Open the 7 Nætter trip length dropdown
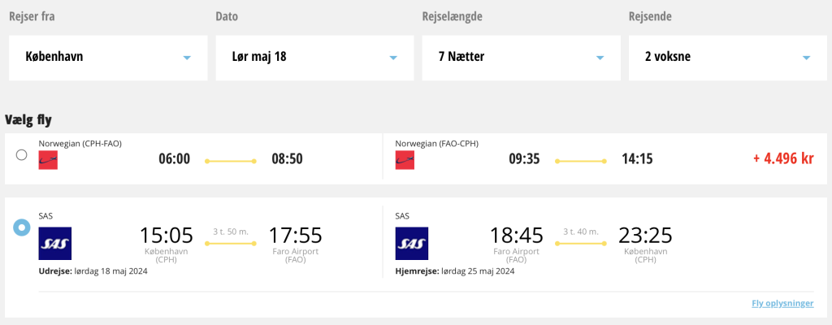Viewport: 832px width, 325px height. tap(521, 58)
